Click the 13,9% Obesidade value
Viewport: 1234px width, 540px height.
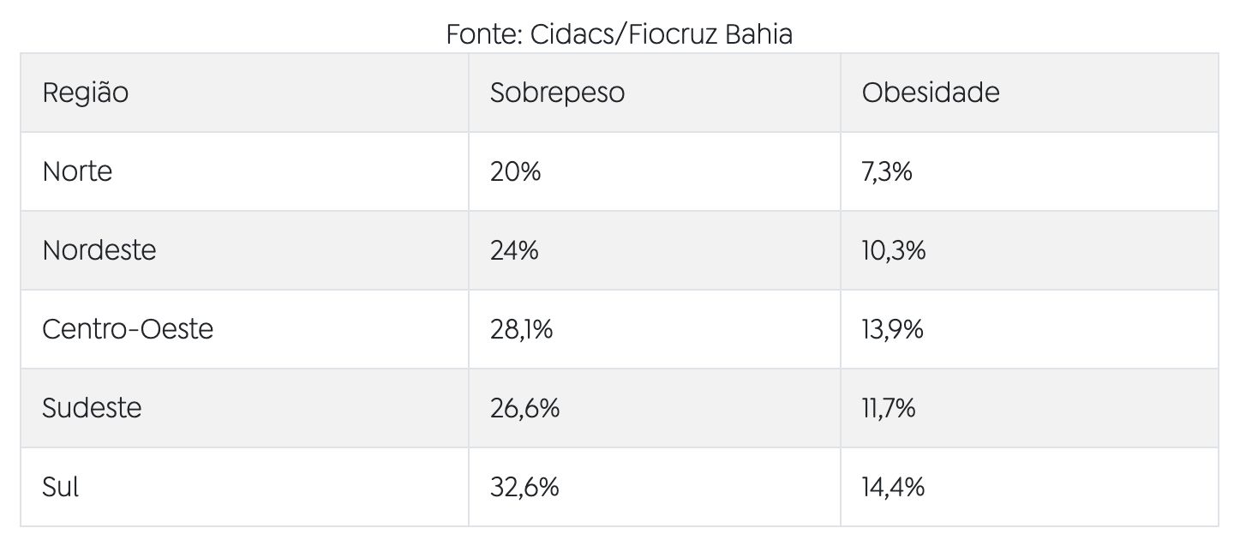tap(893, 329)
